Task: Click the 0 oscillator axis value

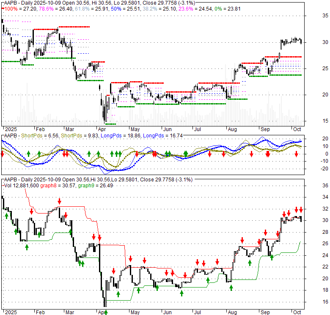Action: click(x=327, y=154)
